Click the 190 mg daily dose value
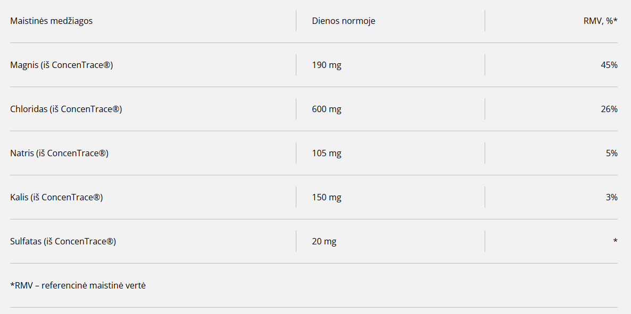Viewport: 631px width, 314px height. point(326,65)
